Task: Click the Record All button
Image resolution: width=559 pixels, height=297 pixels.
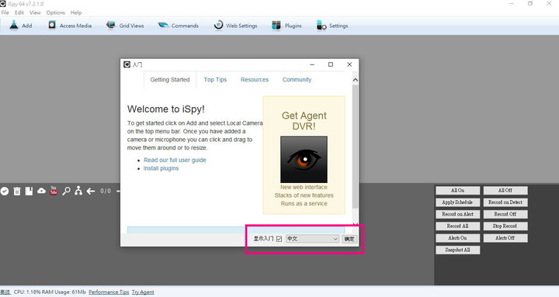Action: pos(458,226)
